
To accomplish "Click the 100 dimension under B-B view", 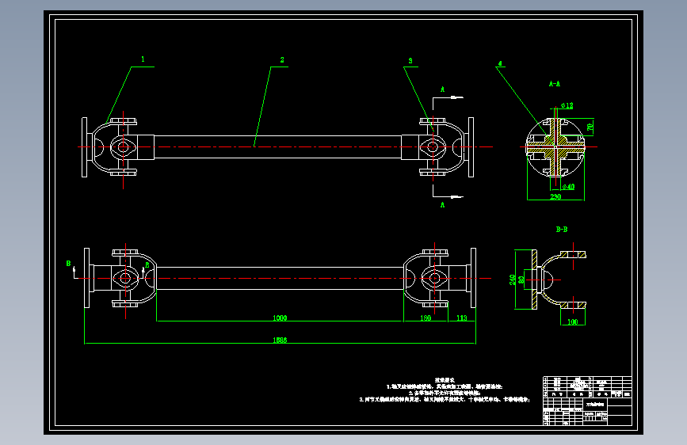I will tap(572, 322).
